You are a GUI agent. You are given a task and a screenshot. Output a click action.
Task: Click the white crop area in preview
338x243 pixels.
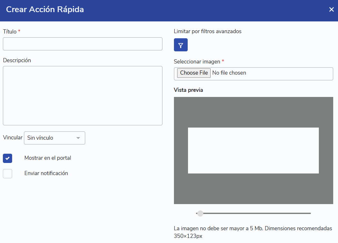[x=253, y=151]
